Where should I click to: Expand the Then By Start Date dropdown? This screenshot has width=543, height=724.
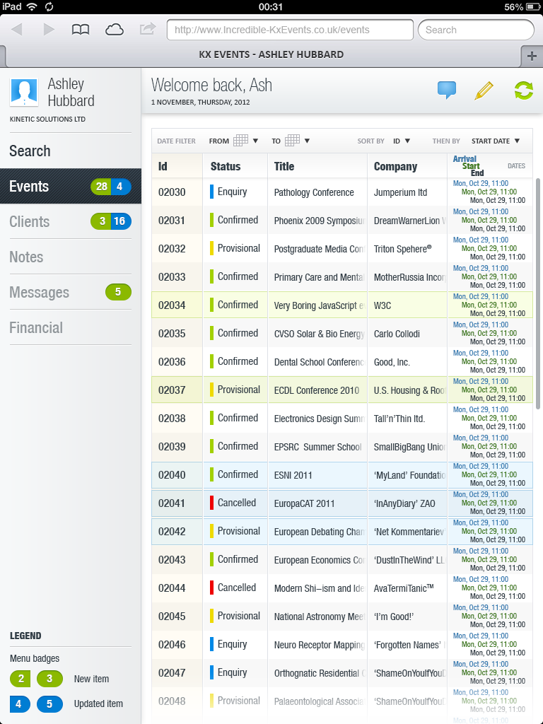pos(496,141)
